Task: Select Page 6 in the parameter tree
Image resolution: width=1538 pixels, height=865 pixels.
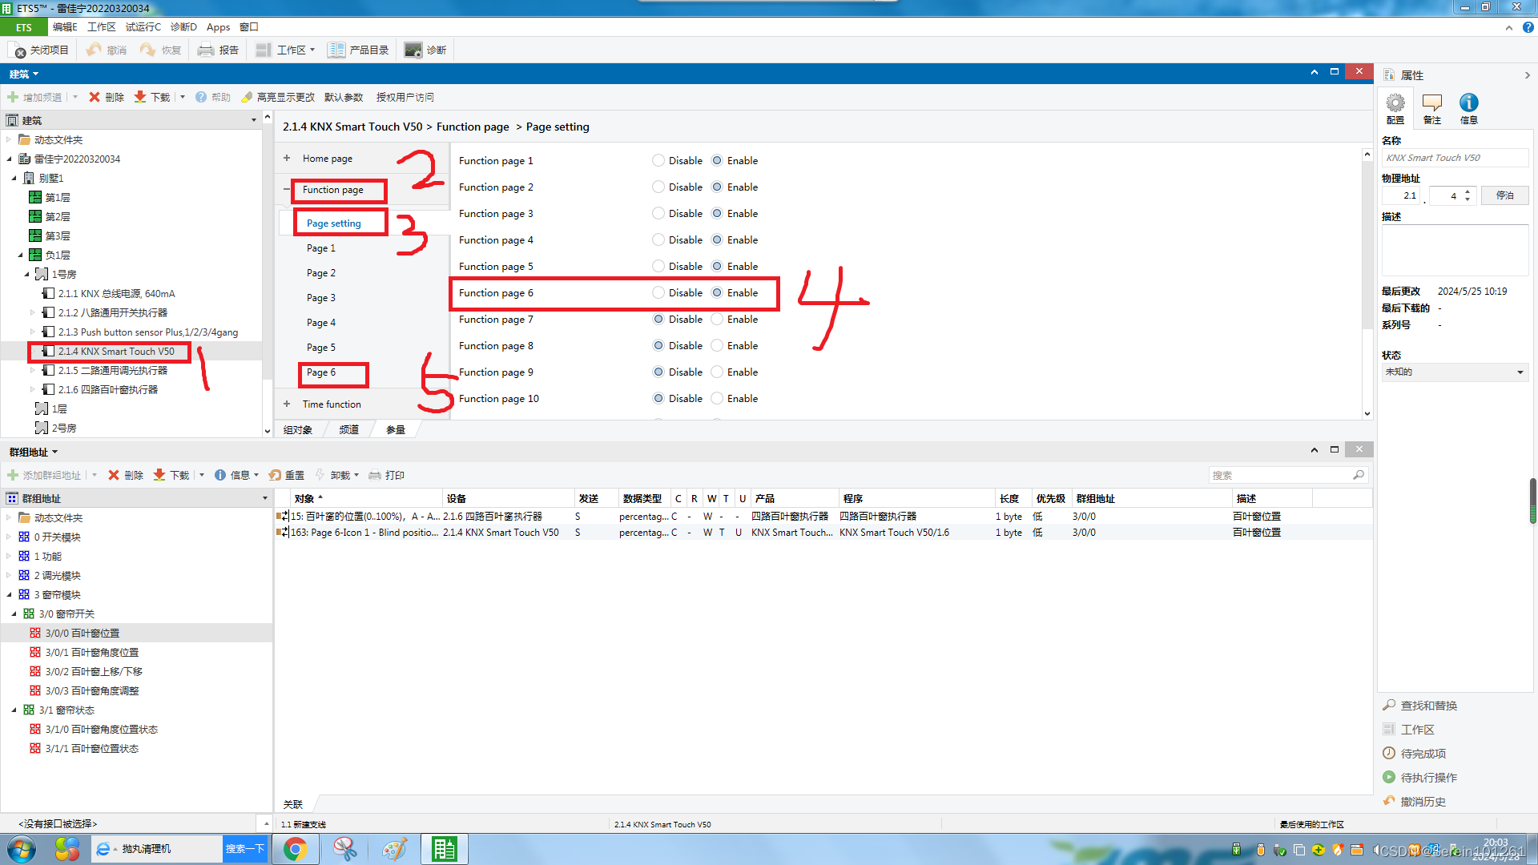Action: [321, 372]
